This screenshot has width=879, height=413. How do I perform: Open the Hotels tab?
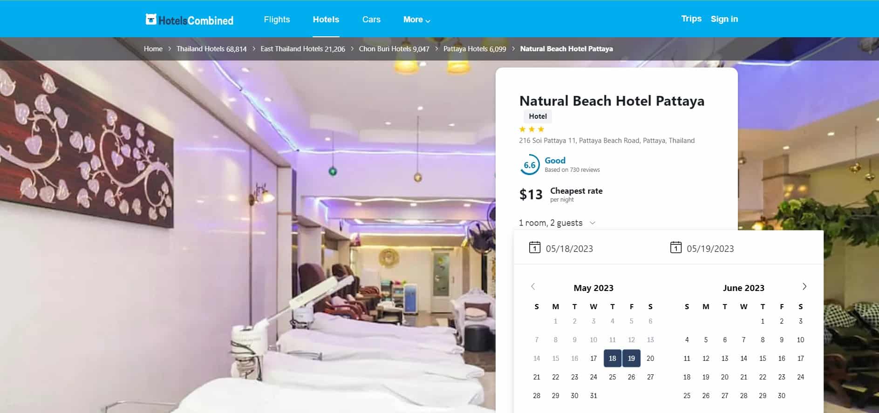[x=326, y=20]
